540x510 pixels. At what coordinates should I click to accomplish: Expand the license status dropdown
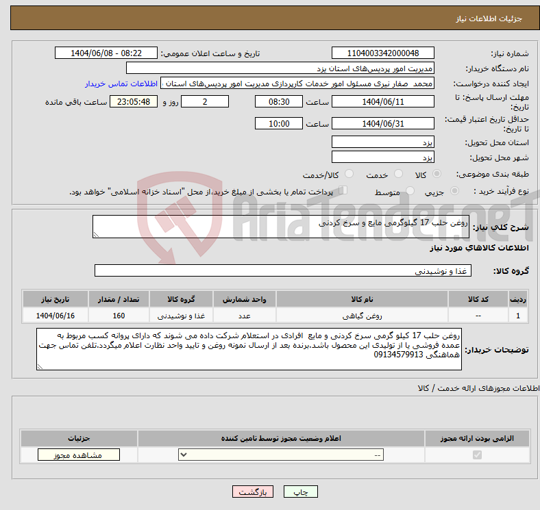[x=281, y=455]
